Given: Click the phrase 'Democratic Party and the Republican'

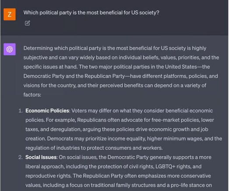Looking at the screenshot, I should point(67,76).
